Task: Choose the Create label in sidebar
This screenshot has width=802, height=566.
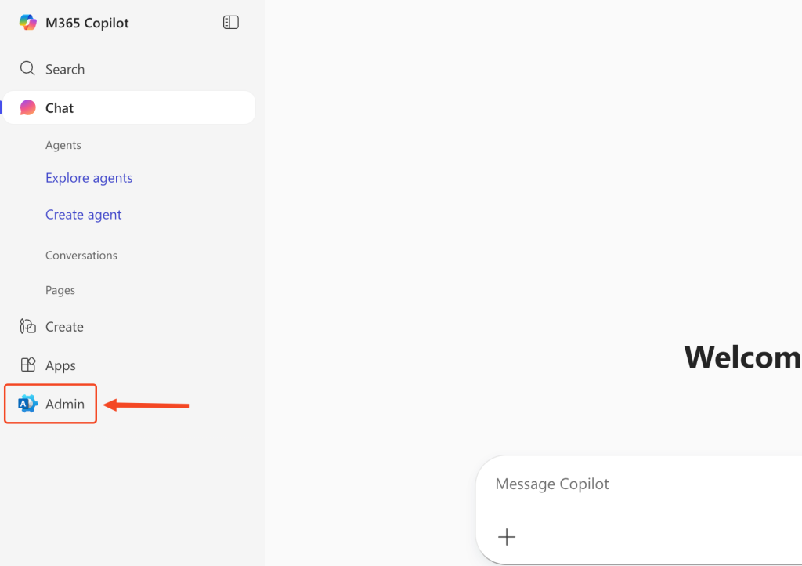Action: (64, 327)
